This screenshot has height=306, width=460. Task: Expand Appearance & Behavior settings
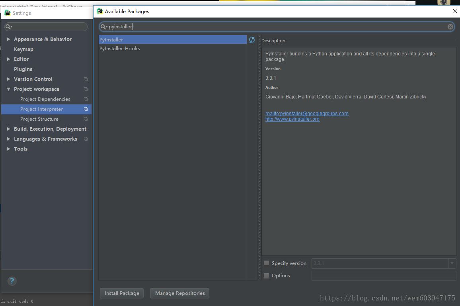point(8,39)
